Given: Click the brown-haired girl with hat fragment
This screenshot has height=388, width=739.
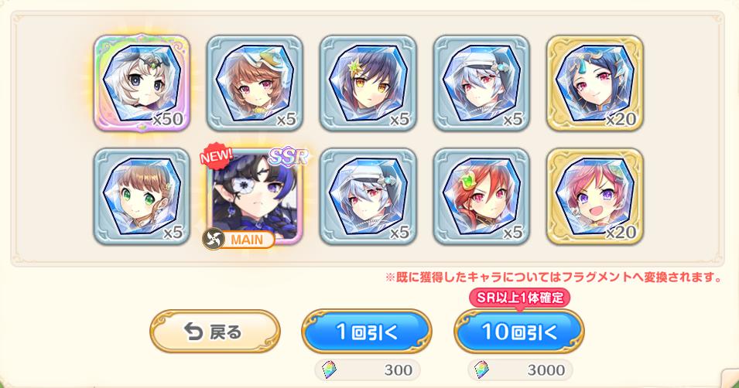Looking at the screenshot, I should click(x=255, y=83).
